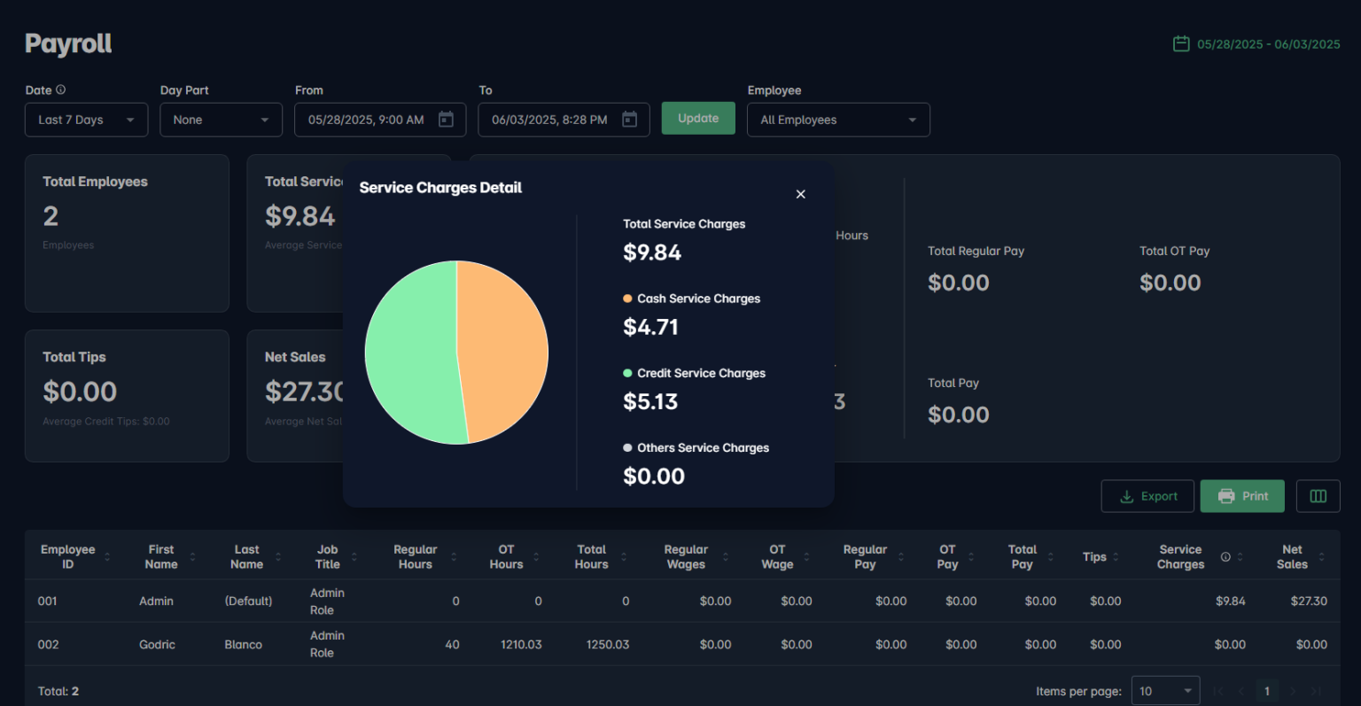Sort by the Job Title column
1361x706 pixels.
pos(354,557)
